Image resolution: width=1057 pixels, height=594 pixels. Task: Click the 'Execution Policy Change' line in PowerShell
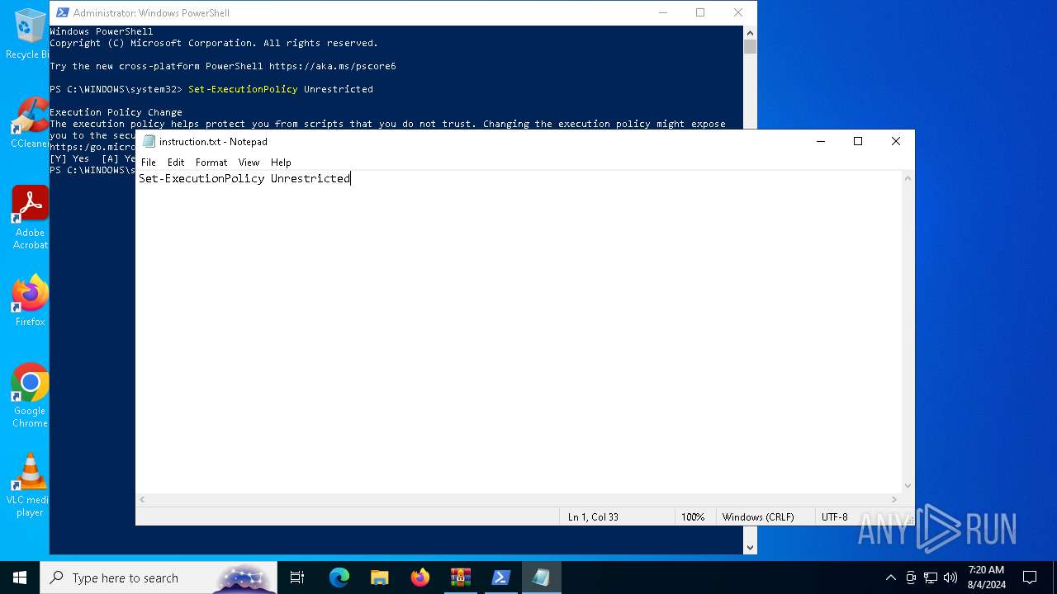coord(116,112)
